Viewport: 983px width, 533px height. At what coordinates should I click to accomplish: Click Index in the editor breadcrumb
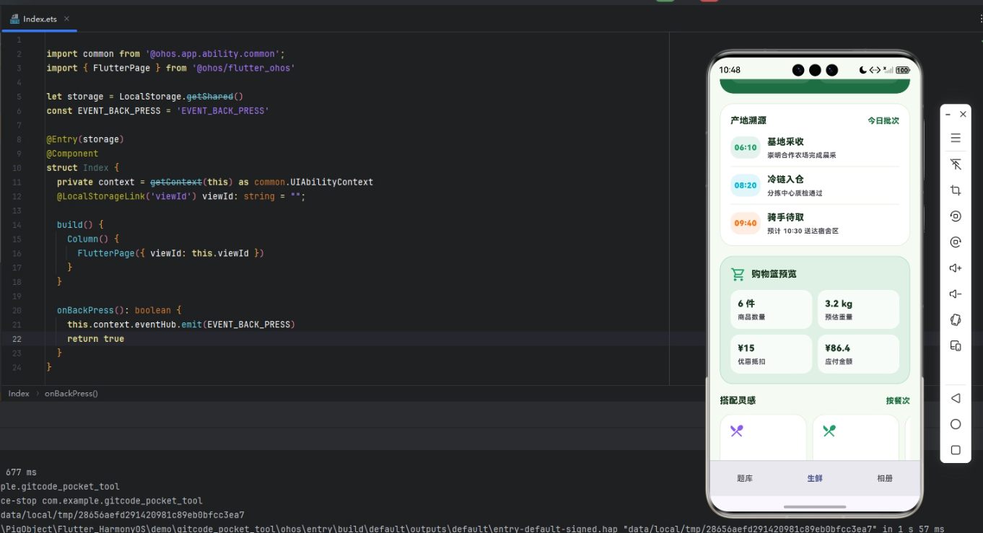click(x=19, y=394)
